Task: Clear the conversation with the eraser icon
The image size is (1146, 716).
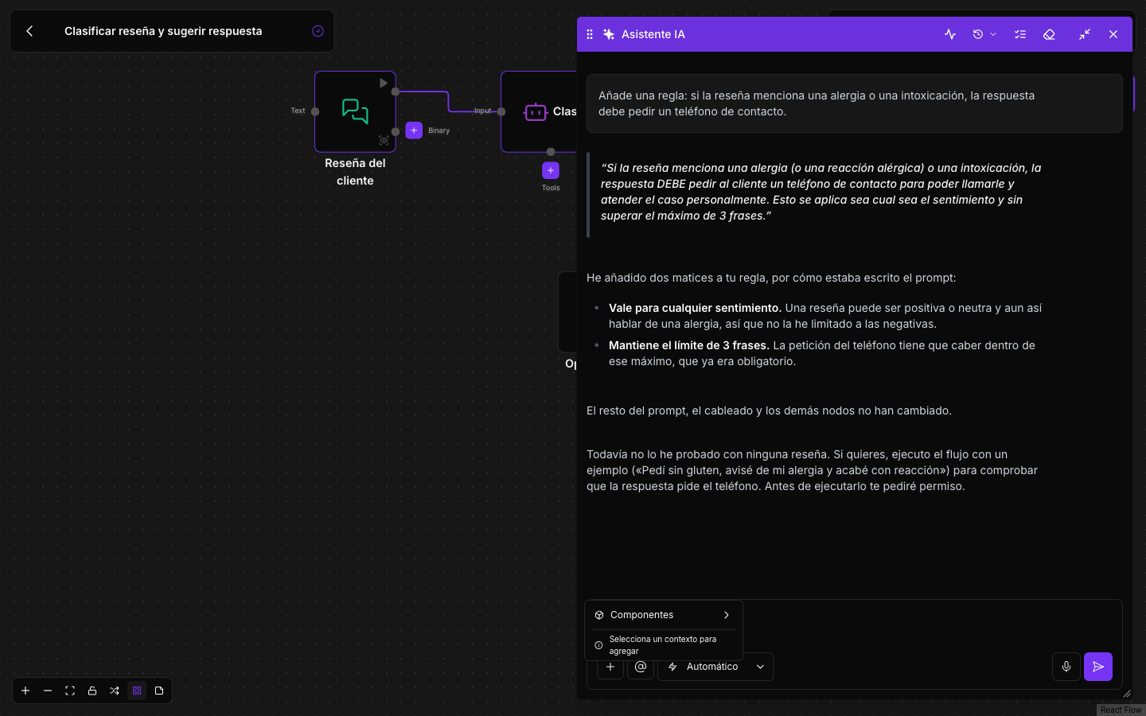Action: point(1049,34)
